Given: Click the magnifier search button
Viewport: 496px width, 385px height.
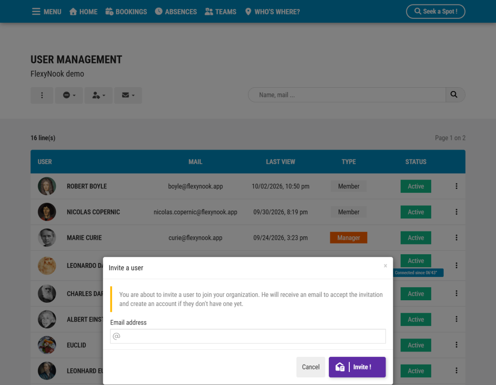Looking at the screenshot, I should point(455,95).
